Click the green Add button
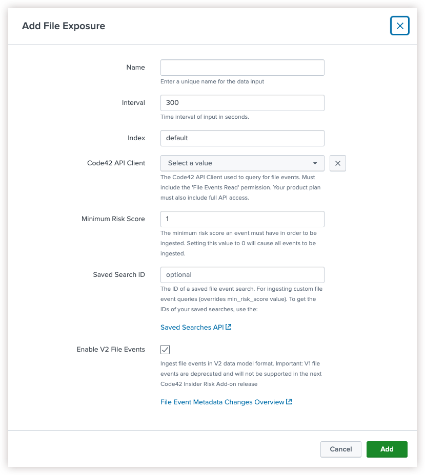 click(387, 449)
